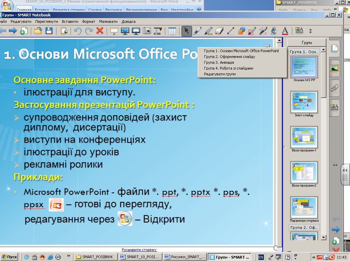Select thumbnail 'Вікно програми-1'

pos(304,137)
